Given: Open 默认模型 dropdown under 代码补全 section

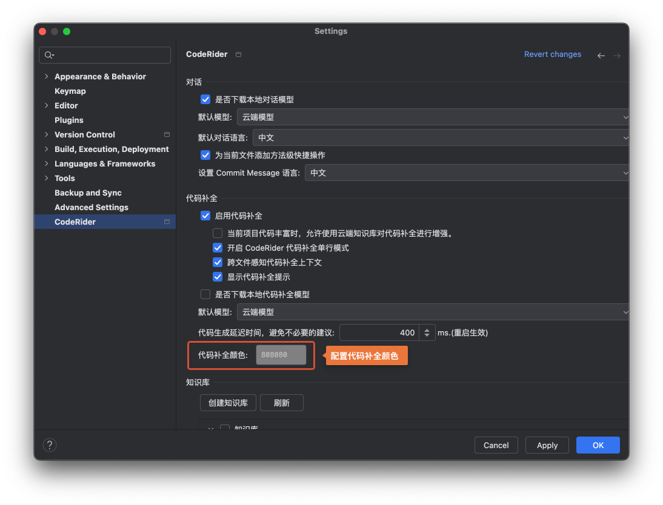Looking at the screenshot, I should (433, 312).
